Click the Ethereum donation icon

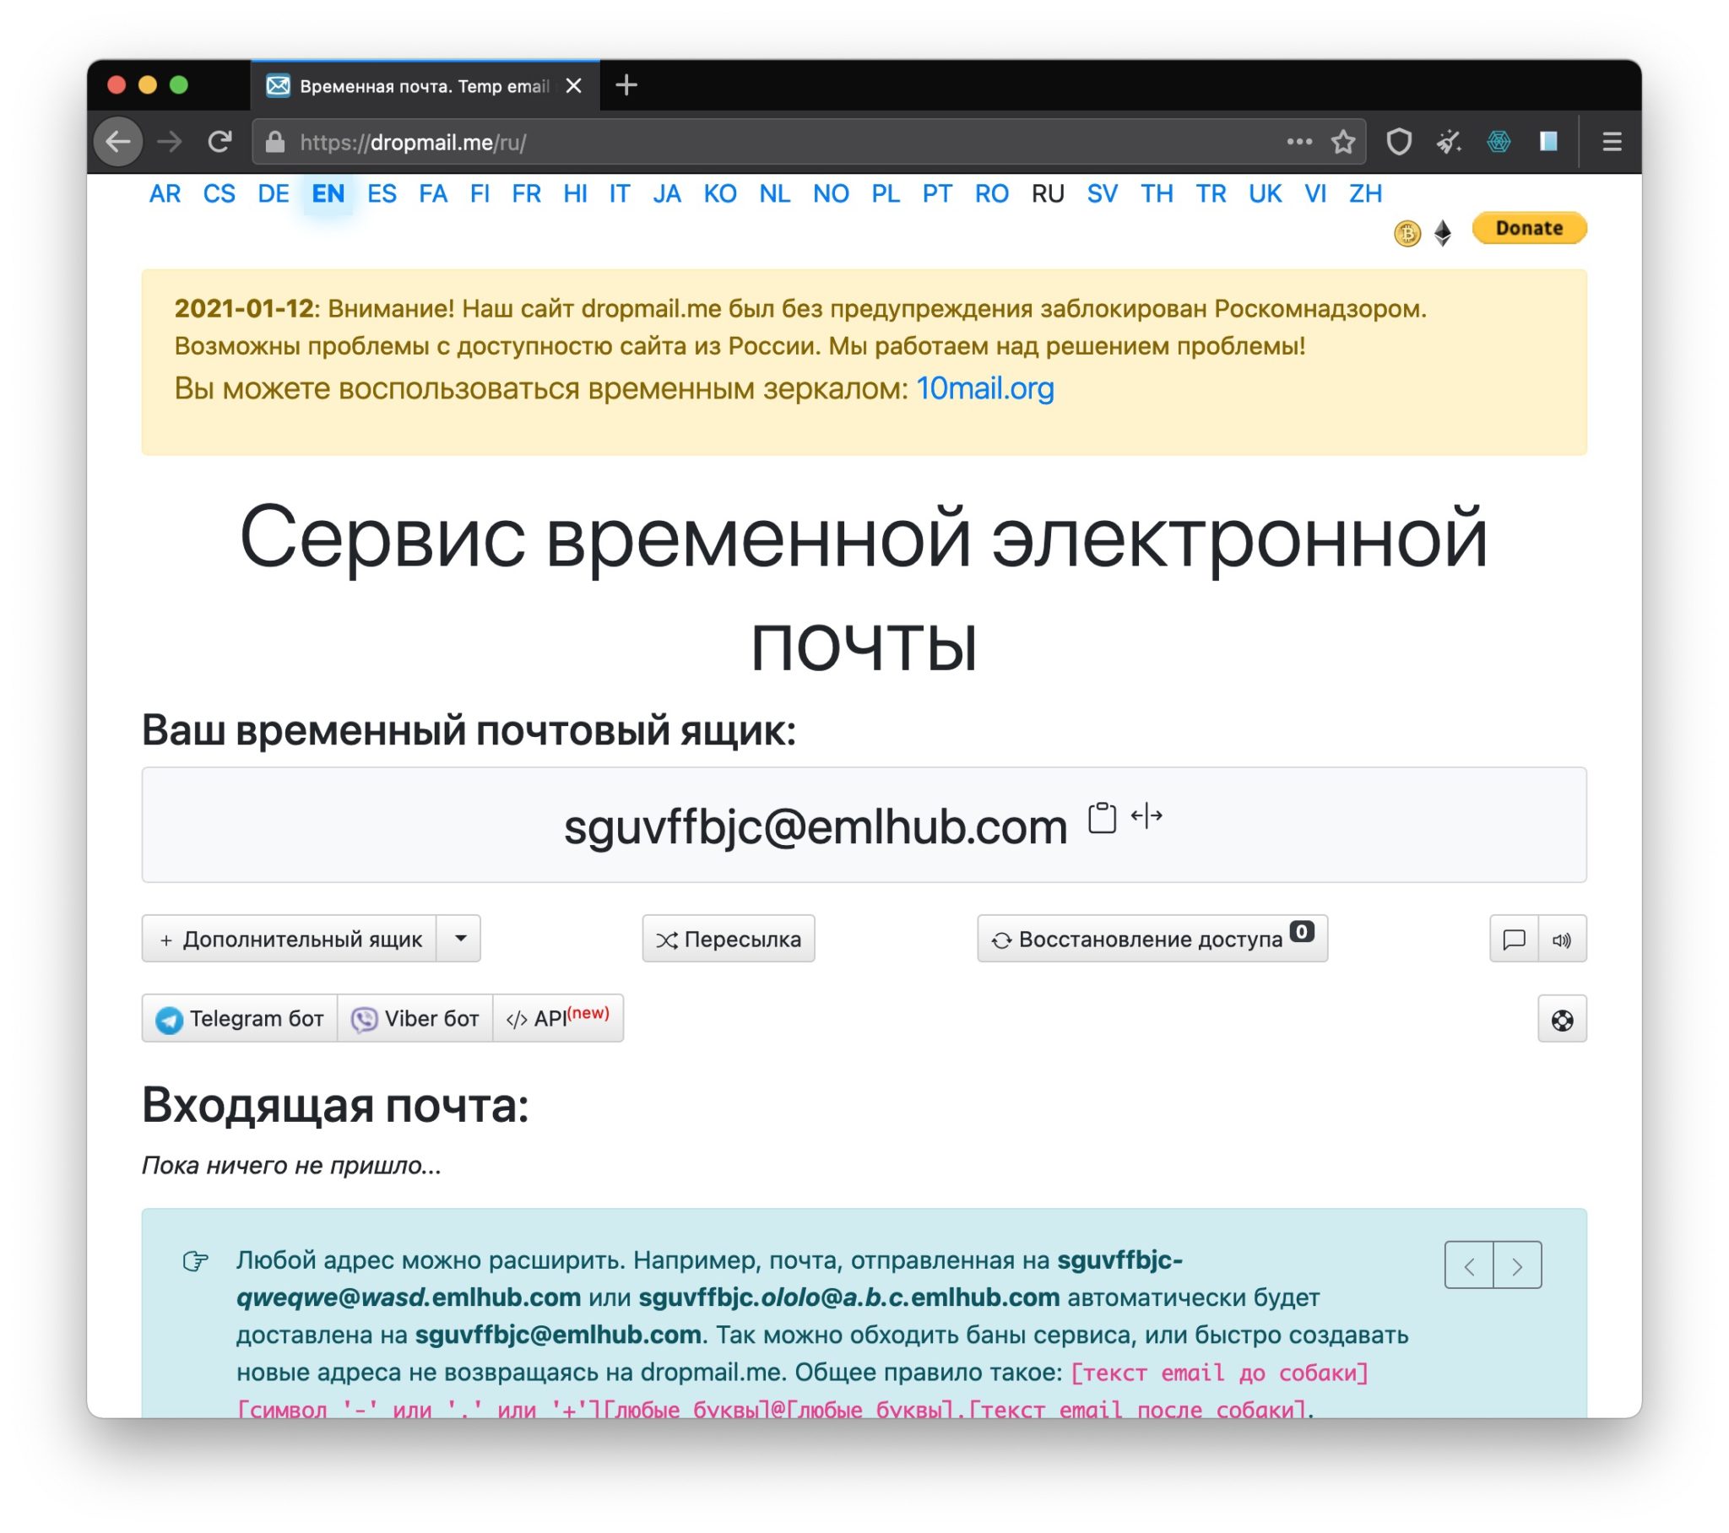coord(1442,233)
